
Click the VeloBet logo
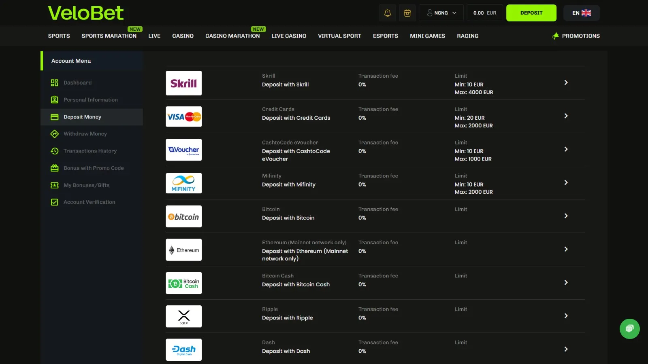[x=86, y=13]
